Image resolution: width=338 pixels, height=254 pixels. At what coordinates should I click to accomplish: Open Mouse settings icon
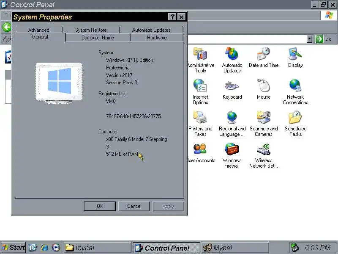(x=264, y=89)
